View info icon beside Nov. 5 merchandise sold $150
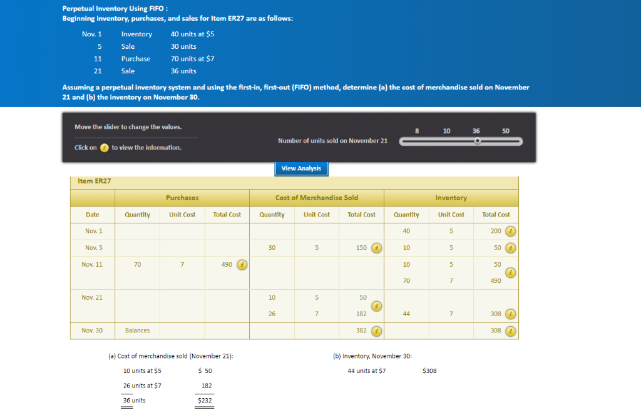The height and width of the screenshot is (410, 641). tap(376, 247)
